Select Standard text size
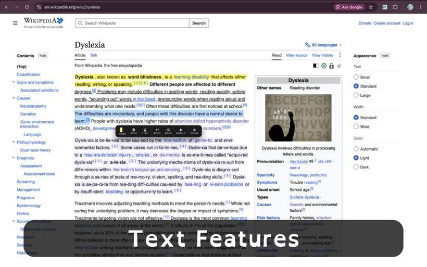Viewport: 427px width, 267px height. click(356, 86)
